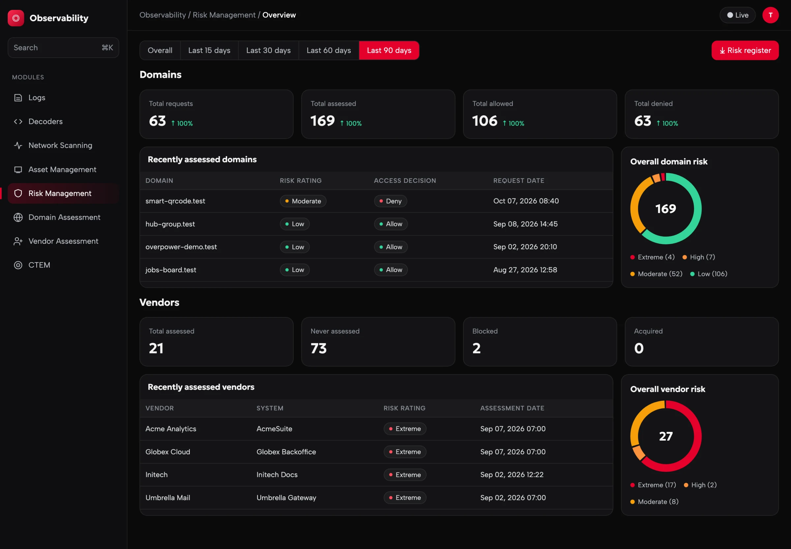791x549 pixels.
Task: Open Domain Assessment module
Action: point(63,217)
